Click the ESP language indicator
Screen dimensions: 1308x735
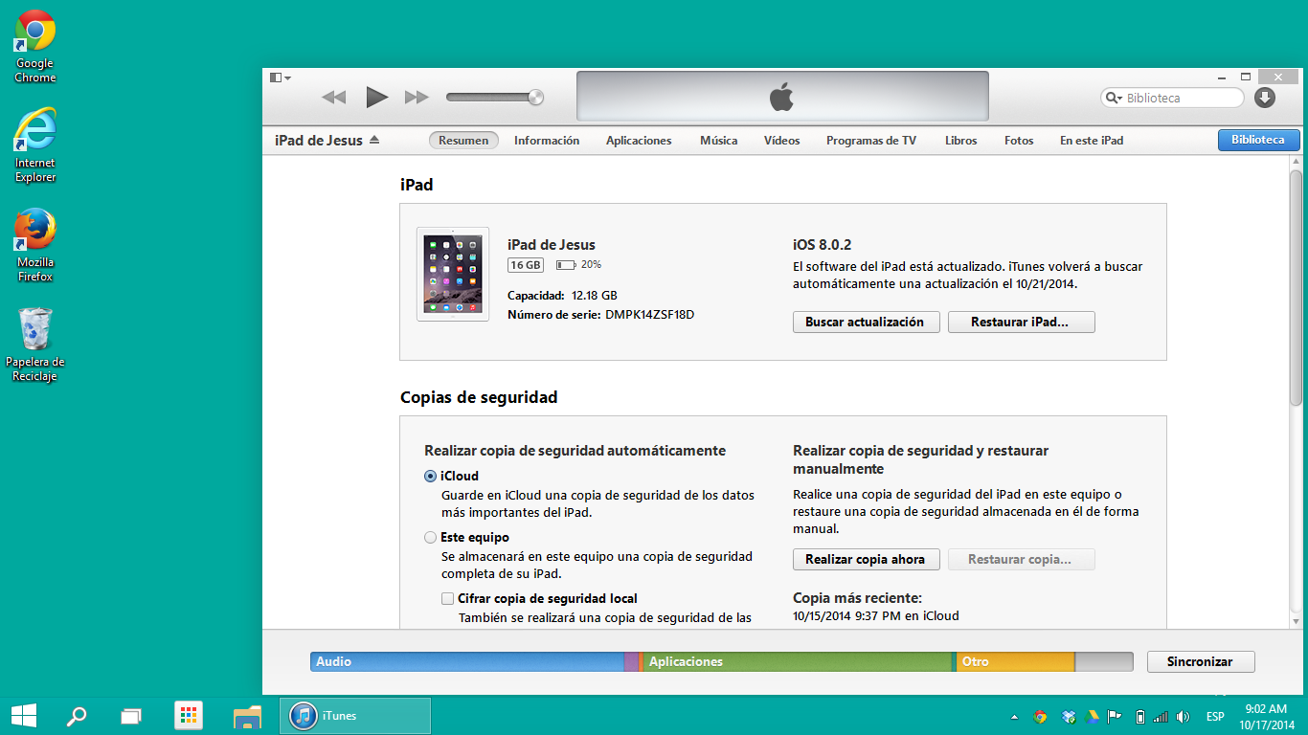coord(1215,717)
